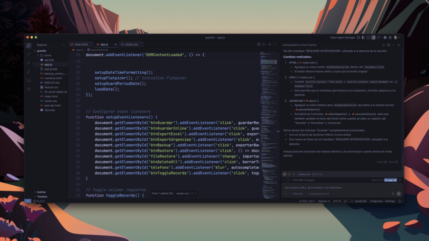This screenshot has width=429, height=241.
Task: Open index.html link in chat summary
Action: tap(308, 62)
